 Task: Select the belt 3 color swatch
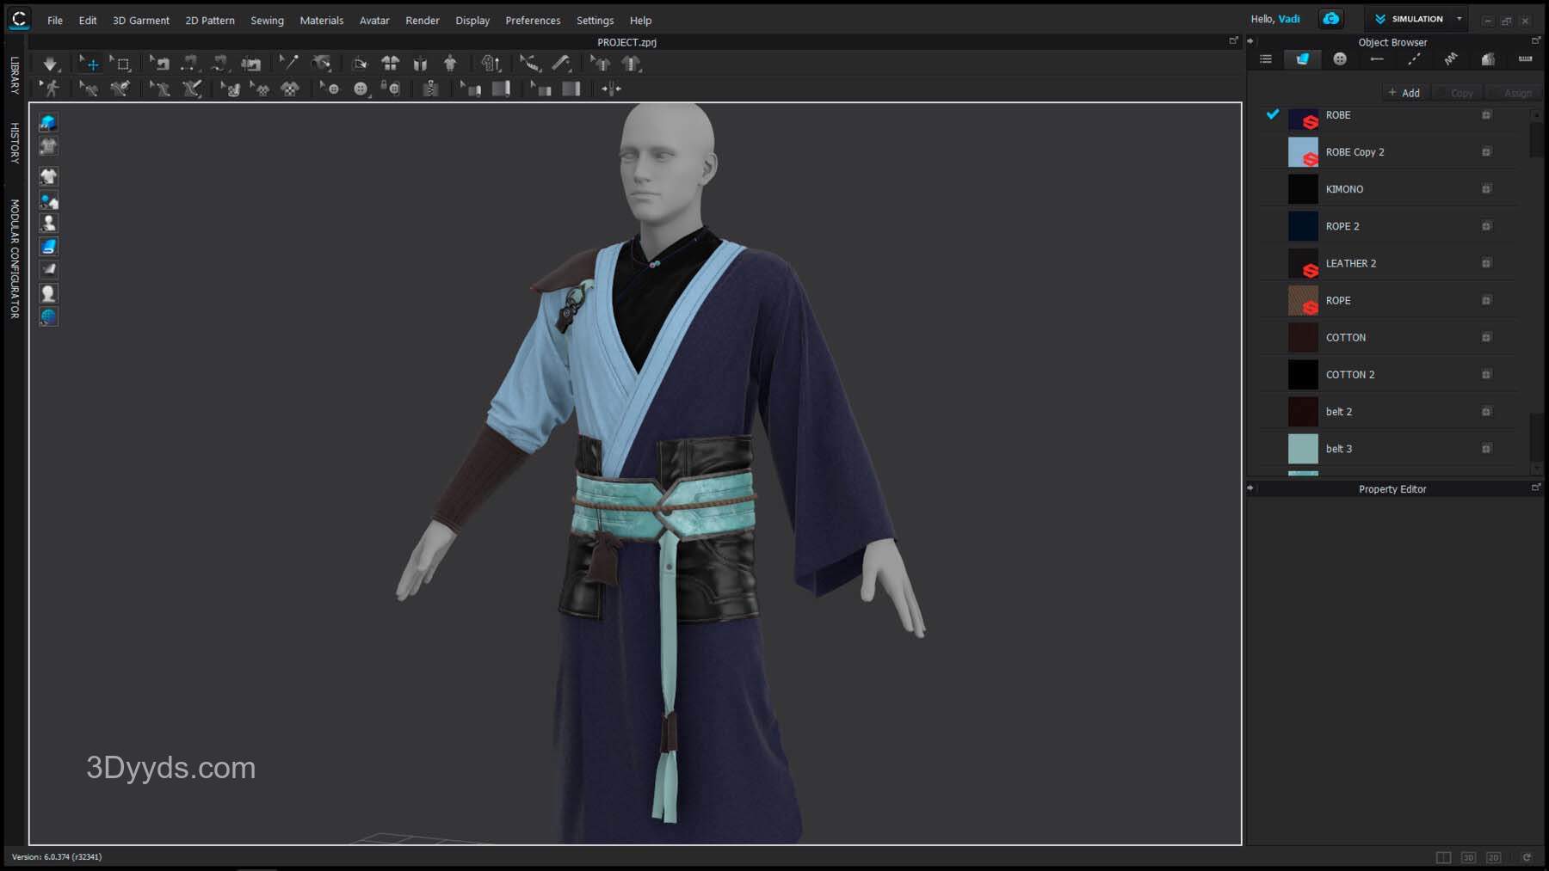[x=1302, y=449]
